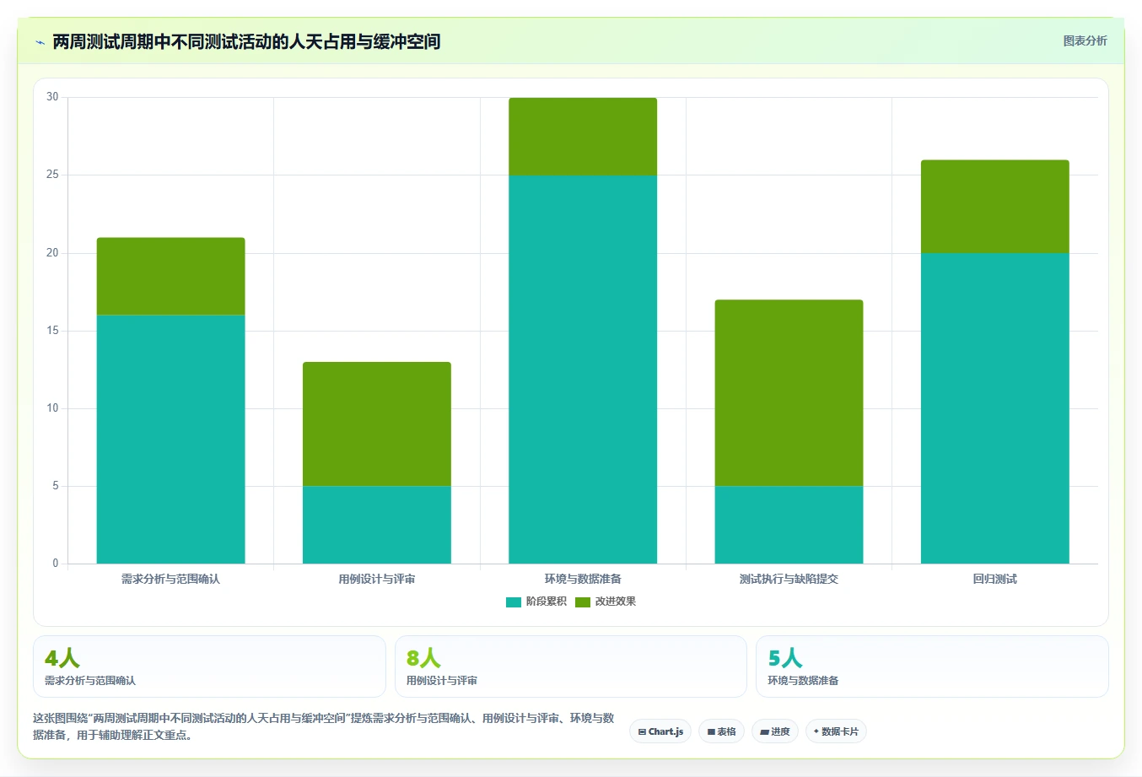Toggle the 改进效果 legend green swatch
Viewport: 1142px width, 777px height.
pos(583,602)
